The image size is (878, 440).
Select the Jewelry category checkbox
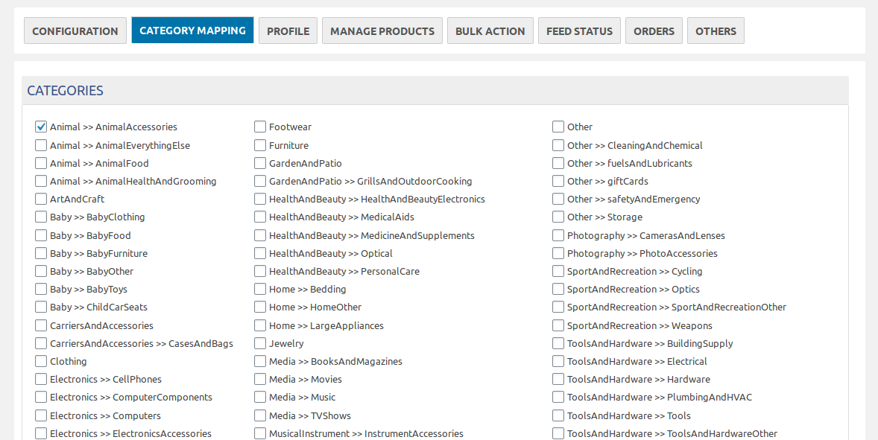click(259, 343)
